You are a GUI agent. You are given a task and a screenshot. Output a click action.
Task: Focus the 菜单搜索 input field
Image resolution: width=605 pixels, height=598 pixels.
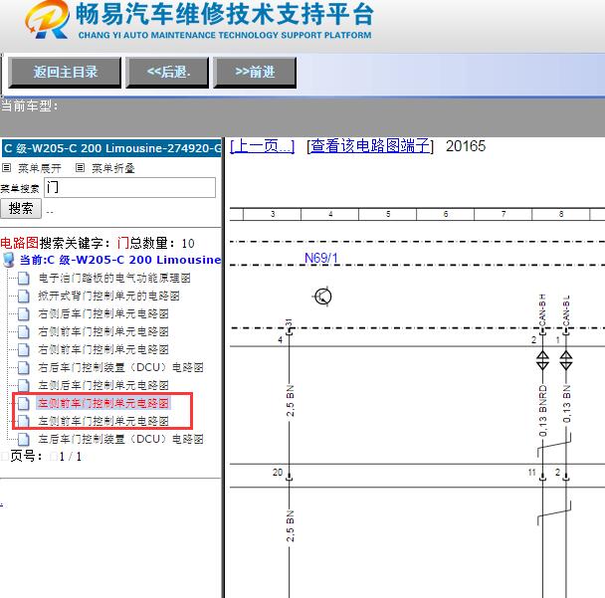129,187
